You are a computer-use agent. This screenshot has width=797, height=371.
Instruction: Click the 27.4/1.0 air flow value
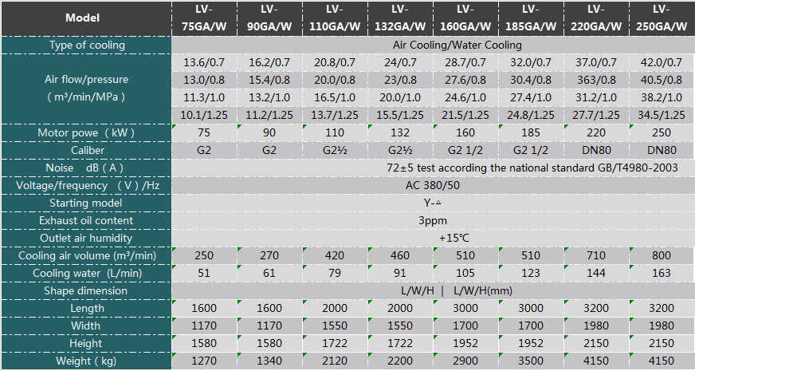coord(531,97)
